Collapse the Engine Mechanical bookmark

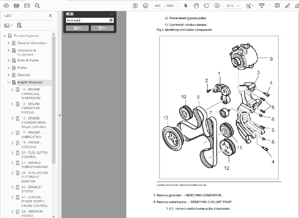point(9,82)
